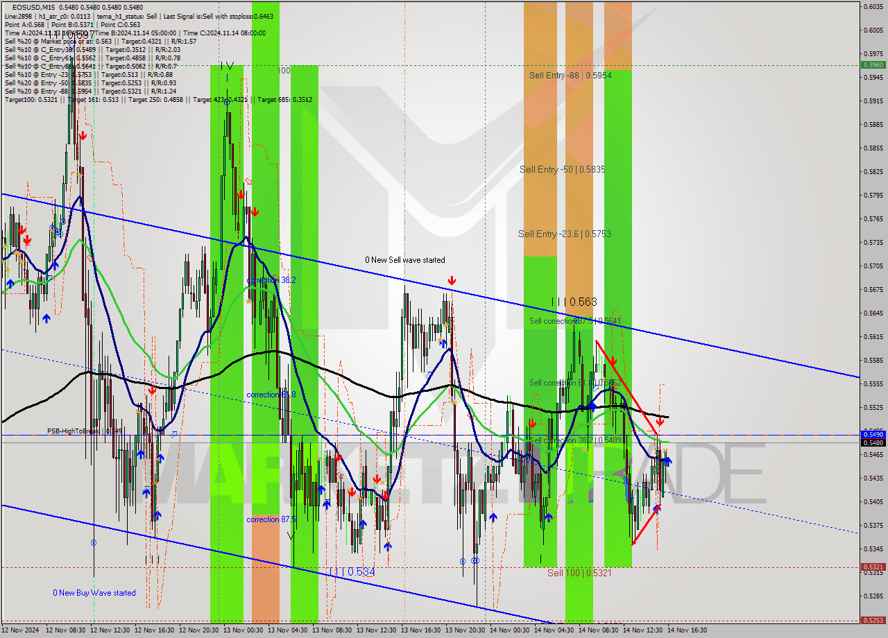Image resolution: width=888 pixels, height=638 pixels.
Task: Click the 0.5405 price axis value
Action: [x=873, y=501]
